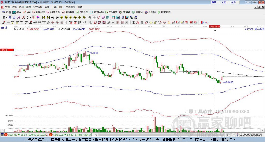This screenshot has height=142, width=265.
Task: Click the up triangle button beside volume axis
Action: (x=2, y=130)
